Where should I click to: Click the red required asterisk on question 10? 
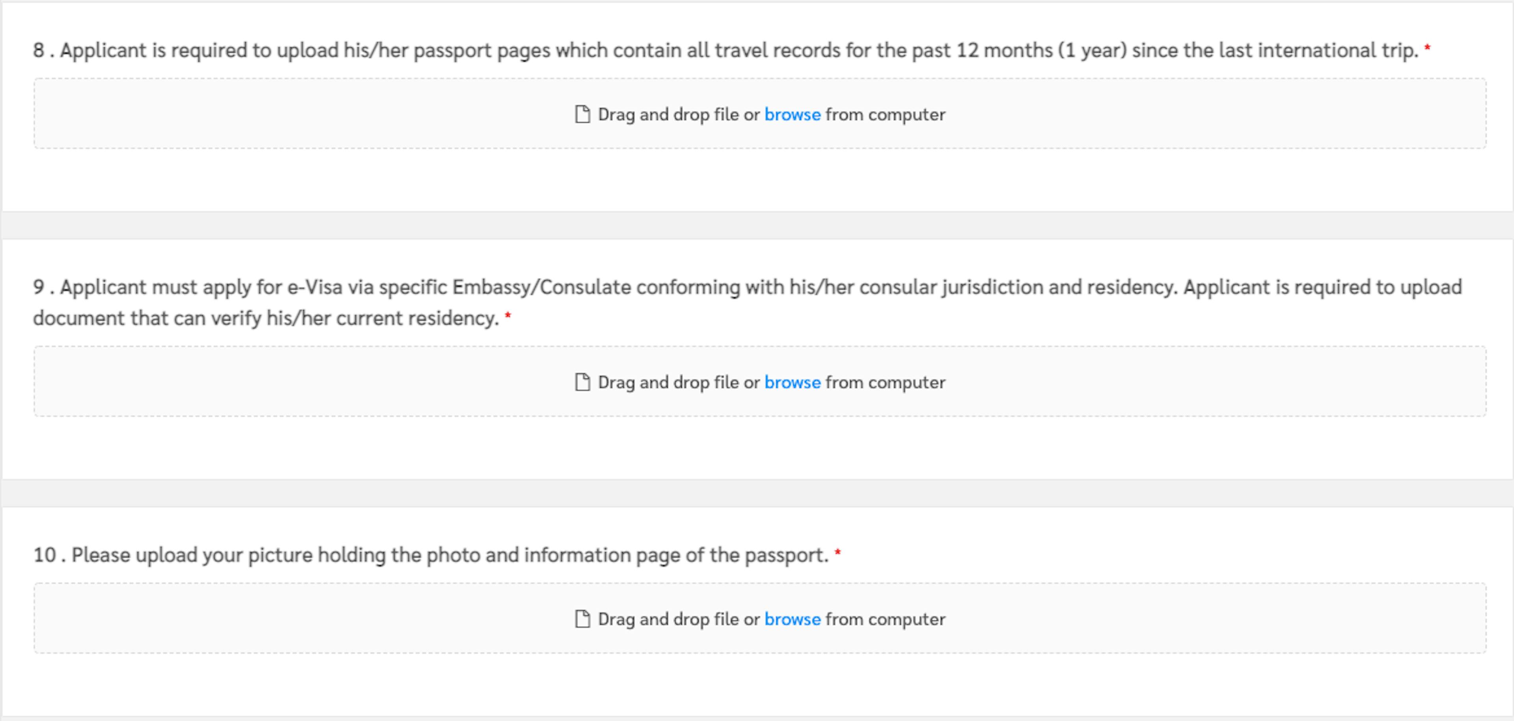(x=837, y=553)
